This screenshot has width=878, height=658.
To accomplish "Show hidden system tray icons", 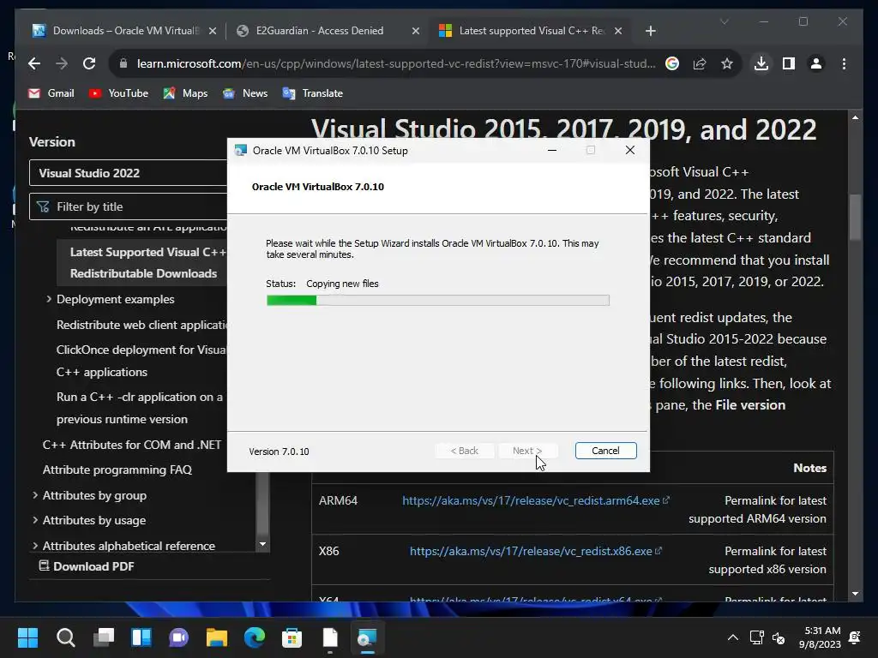I will pyautogui.click(x=732, y=637).
